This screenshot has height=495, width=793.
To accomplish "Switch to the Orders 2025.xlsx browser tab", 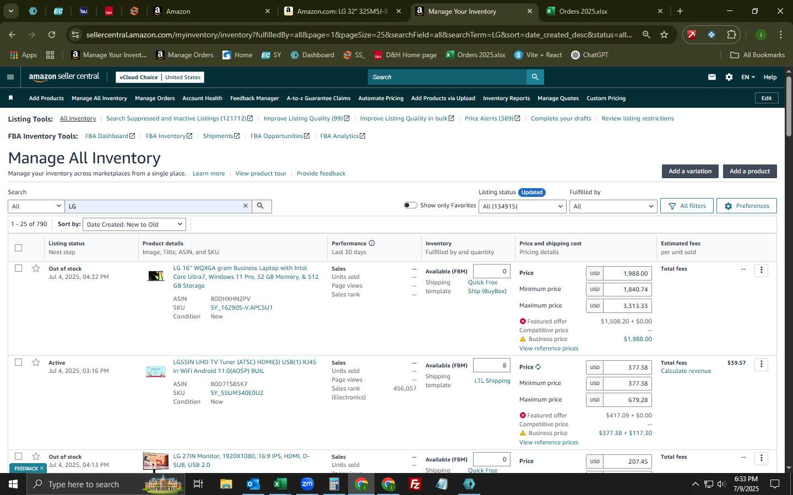I will [603, 11].
